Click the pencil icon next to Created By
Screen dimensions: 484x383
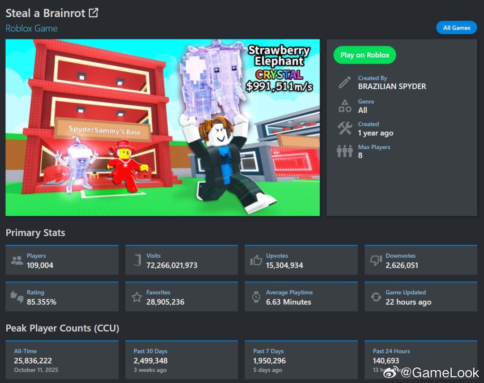(345, 82)
